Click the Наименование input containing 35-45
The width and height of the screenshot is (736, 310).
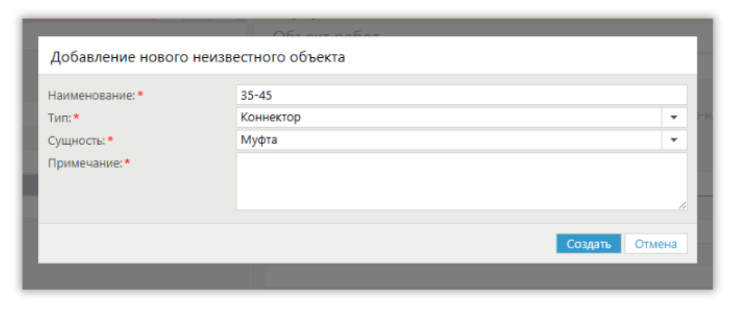[461, 95]
